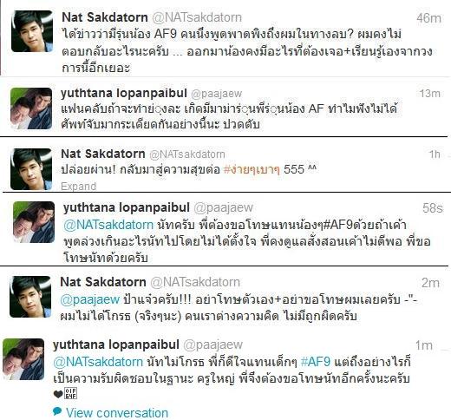Open the #ง่ายๆเบาๆ hashtag
451x420 pixels.
252,169
